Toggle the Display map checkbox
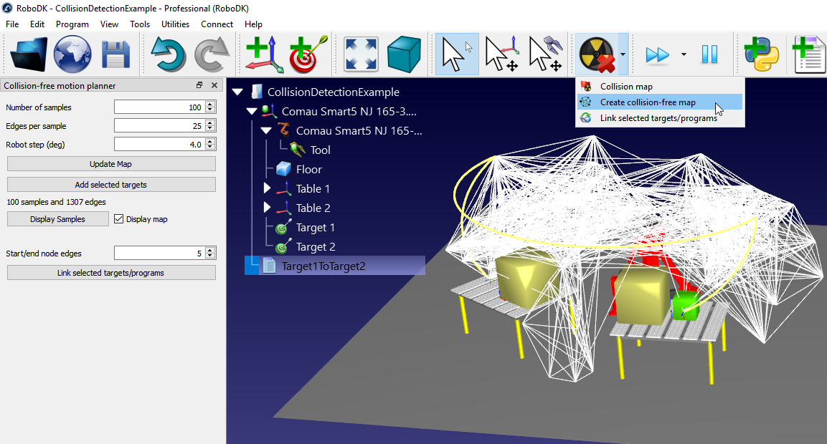Image resolution: width=827 pixels, height=444 pixels. 118,219
